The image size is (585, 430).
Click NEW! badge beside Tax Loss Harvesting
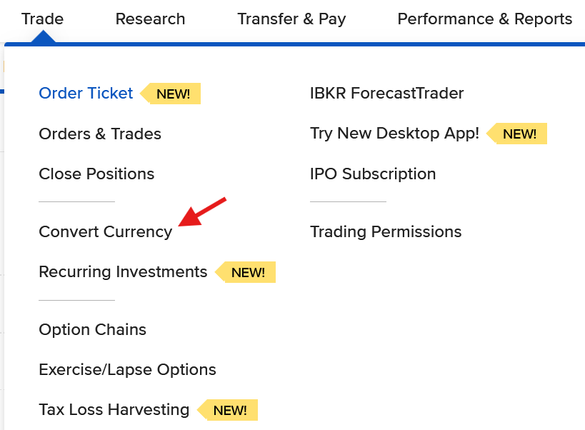pos(230,411)
